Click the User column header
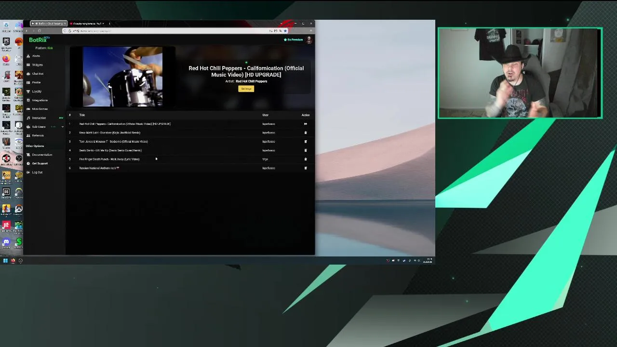Image resolution: width=617 pixels, height=347 pixels. click(265, 115)
